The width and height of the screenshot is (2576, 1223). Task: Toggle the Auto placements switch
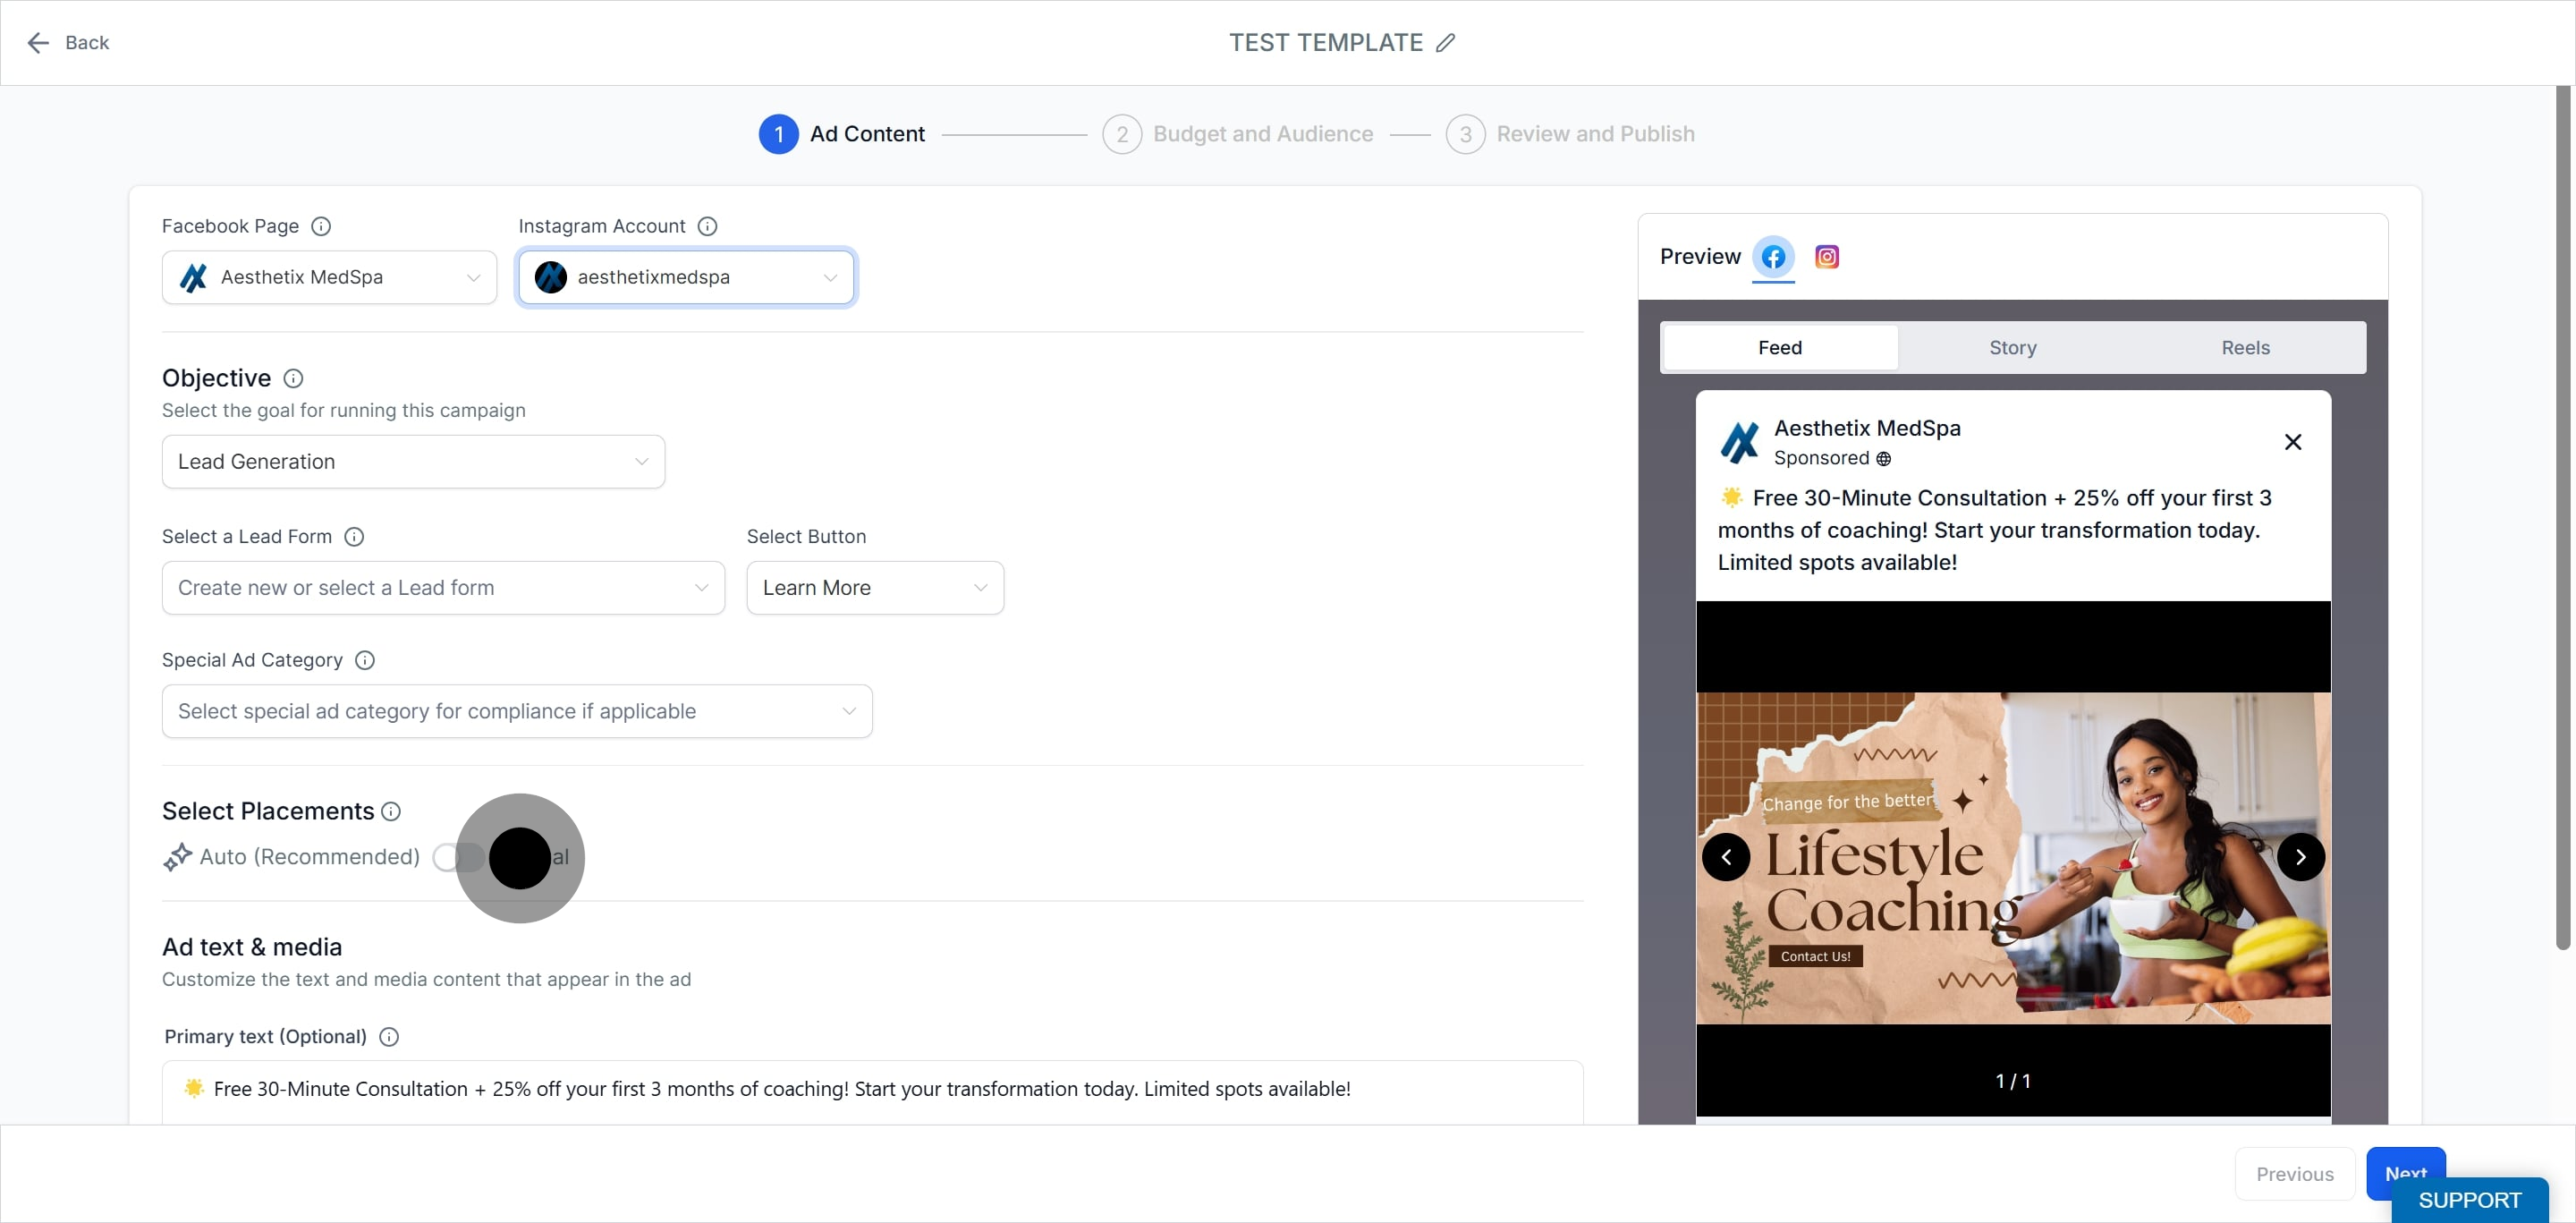click(x=458, y=857)
